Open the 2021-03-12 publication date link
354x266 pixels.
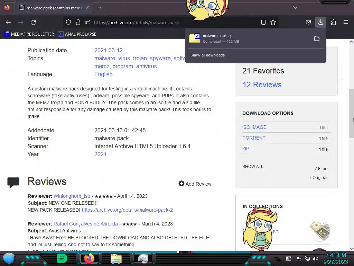point(108,51)
